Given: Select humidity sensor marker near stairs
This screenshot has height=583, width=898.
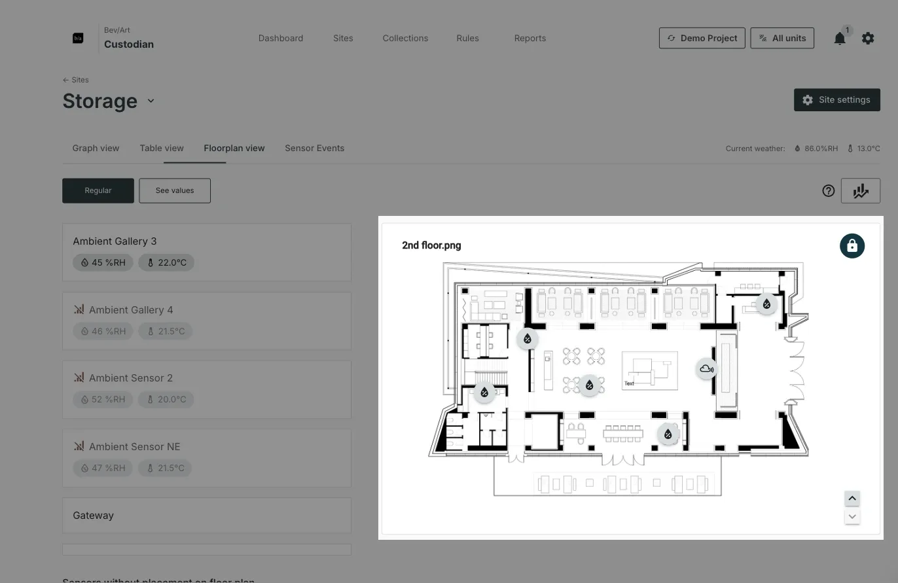Looking at the screenshot, I should [x=484, y=392].
